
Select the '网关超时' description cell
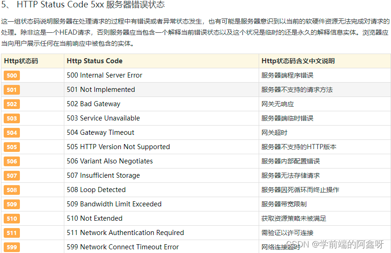(325, 133)
